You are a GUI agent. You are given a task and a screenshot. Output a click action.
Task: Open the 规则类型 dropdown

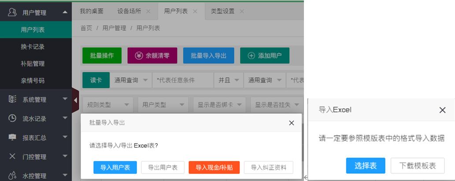(107, 105)
